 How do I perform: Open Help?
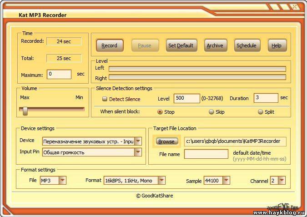(x=277, y=45)
